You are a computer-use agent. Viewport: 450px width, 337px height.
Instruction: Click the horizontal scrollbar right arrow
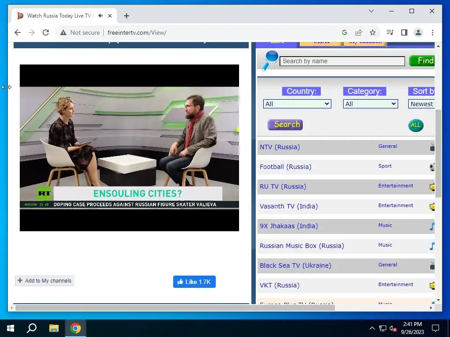point(431,308)
